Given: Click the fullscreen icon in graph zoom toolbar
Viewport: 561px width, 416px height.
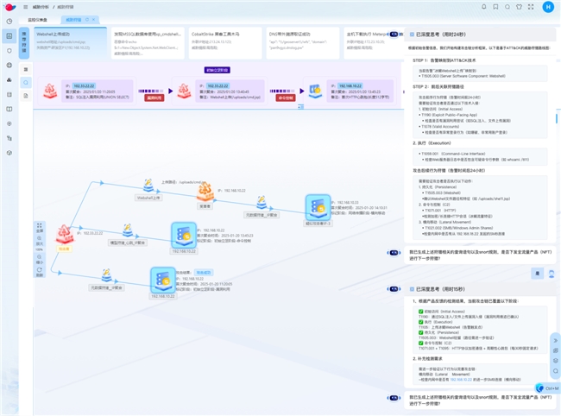Looking at the screenshot, I should (x=40, y=226).
